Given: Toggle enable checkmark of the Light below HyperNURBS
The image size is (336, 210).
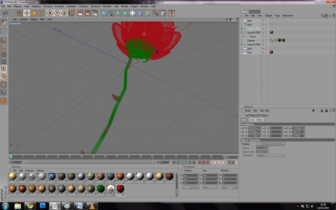Looking at the screenshot, I should [268, 49].
